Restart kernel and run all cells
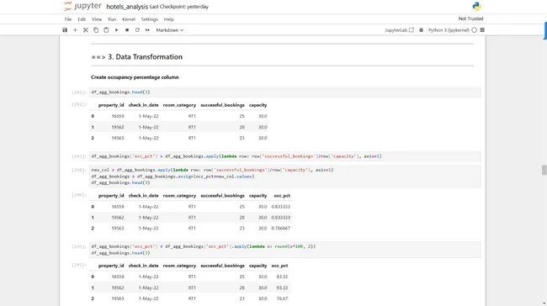The width and height of the screenshot is (547, 306). [x=147, y=30]
